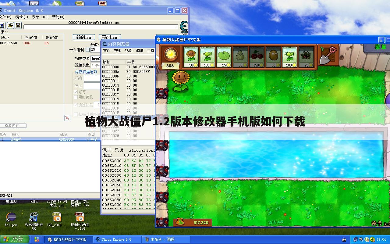This screenshot has height=244, width=390.
Task: Select the eighth seed packet costing 25
Action: coord(306,57)
